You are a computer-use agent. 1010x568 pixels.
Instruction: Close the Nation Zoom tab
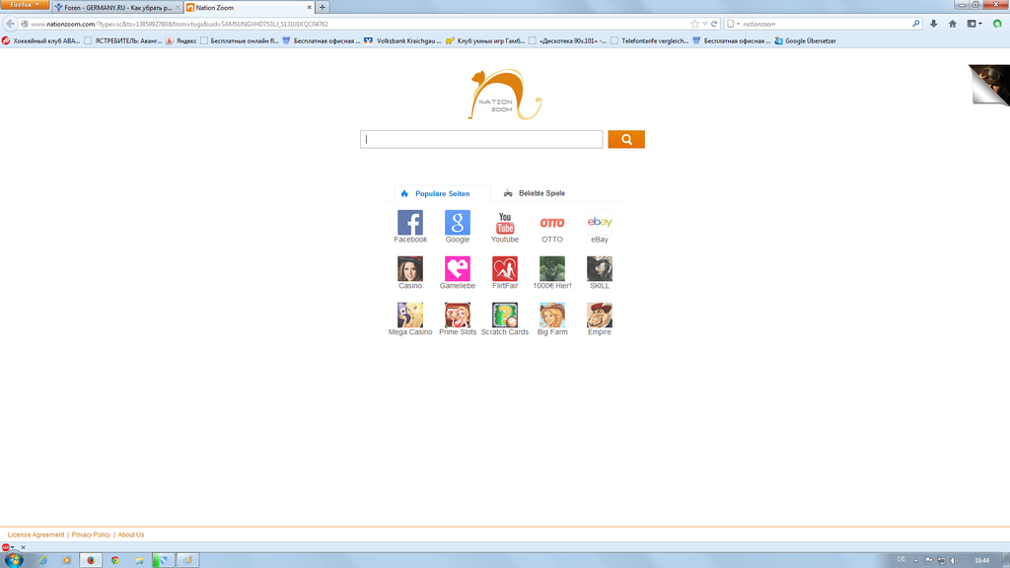309,8
